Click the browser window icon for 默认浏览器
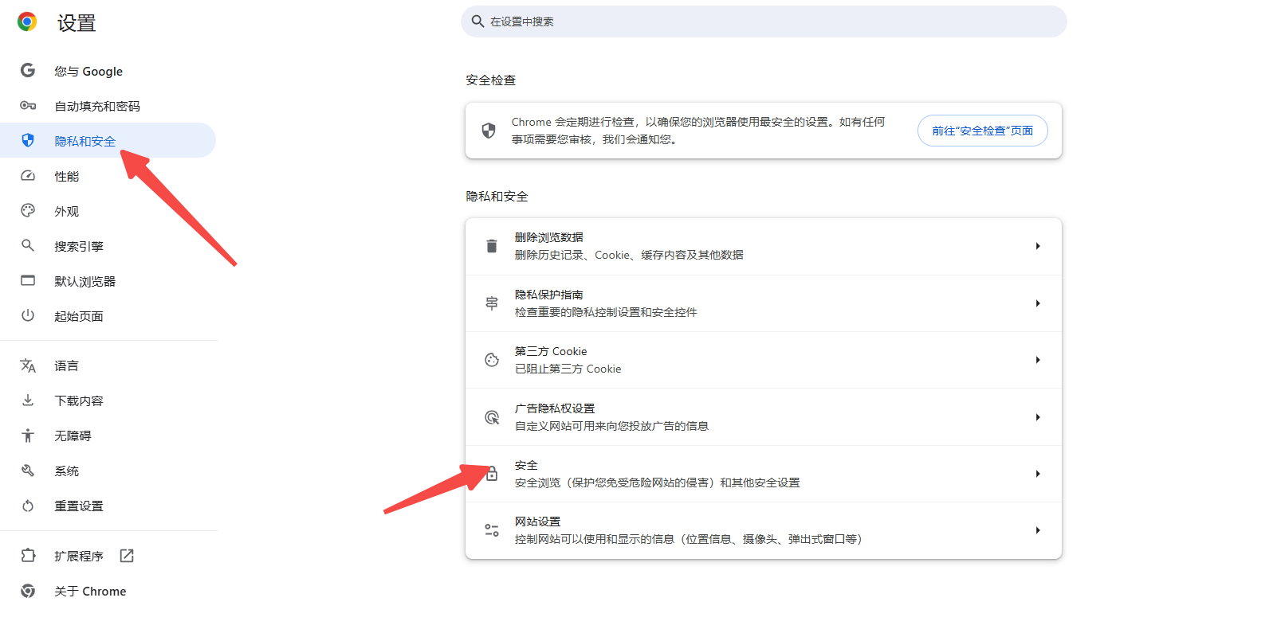The image size is (1281, 629). coord(28,280)
